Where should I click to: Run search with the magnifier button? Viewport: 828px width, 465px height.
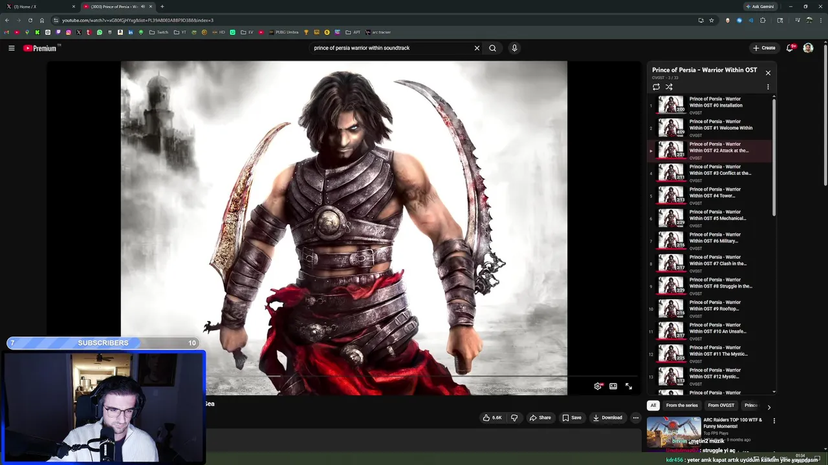point(493,48)
